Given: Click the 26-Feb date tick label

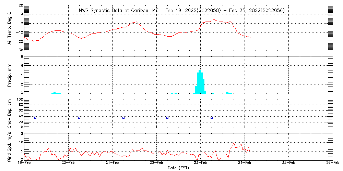Looking at the screenshot, I should [332, 163].
